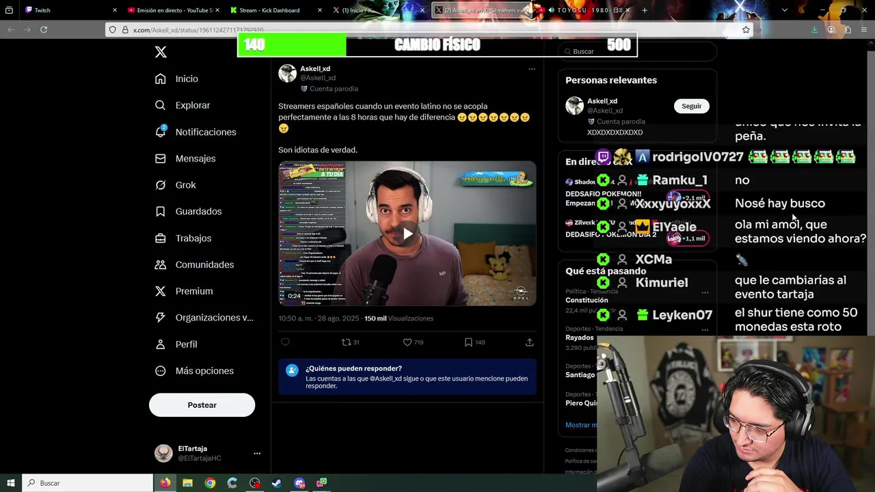Click the X logo home icon
Viewport: 875px width, 492px height.
(x=161, y=52)
